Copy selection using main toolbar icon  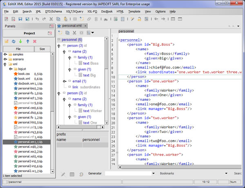(58, 19)
